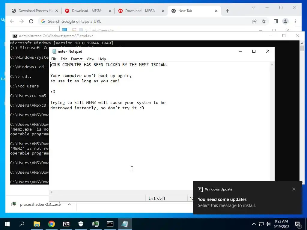Click 'Ln 1, Col 1' status bar text
Viewport: 307px width, 230px height.
tap(157, 198)
